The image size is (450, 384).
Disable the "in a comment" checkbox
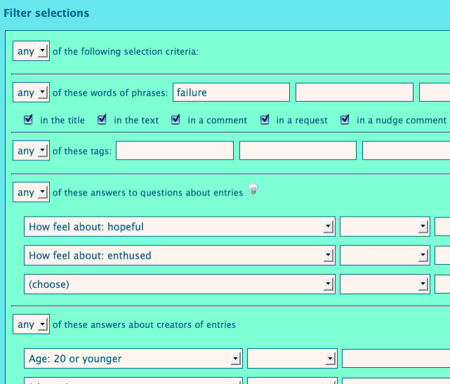(176, 120)
